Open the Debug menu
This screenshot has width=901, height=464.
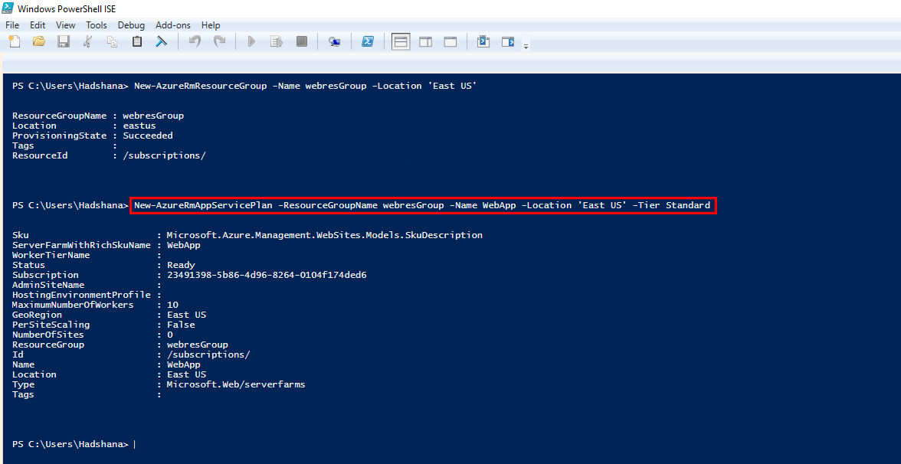coord(131,25)
